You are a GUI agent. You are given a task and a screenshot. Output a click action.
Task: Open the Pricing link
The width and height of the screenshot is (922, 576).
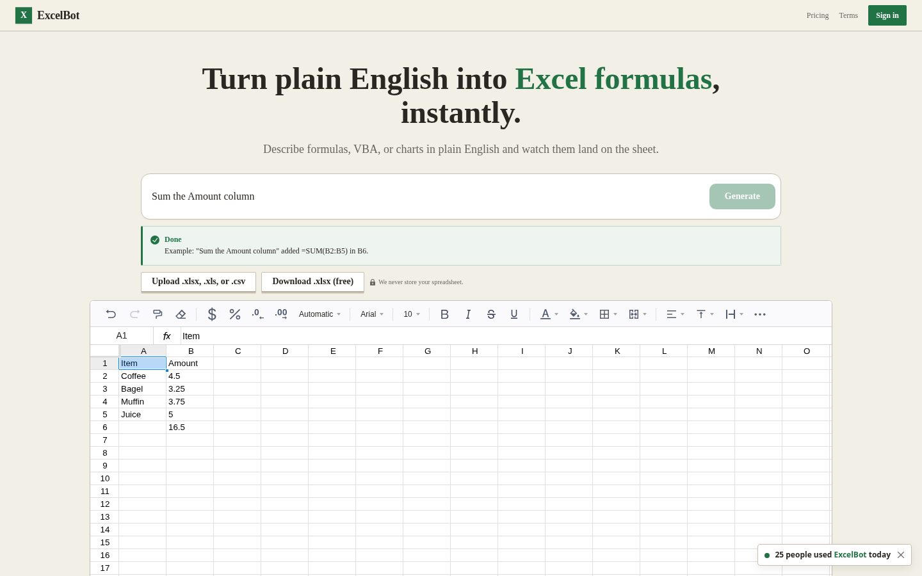[818, 15]
